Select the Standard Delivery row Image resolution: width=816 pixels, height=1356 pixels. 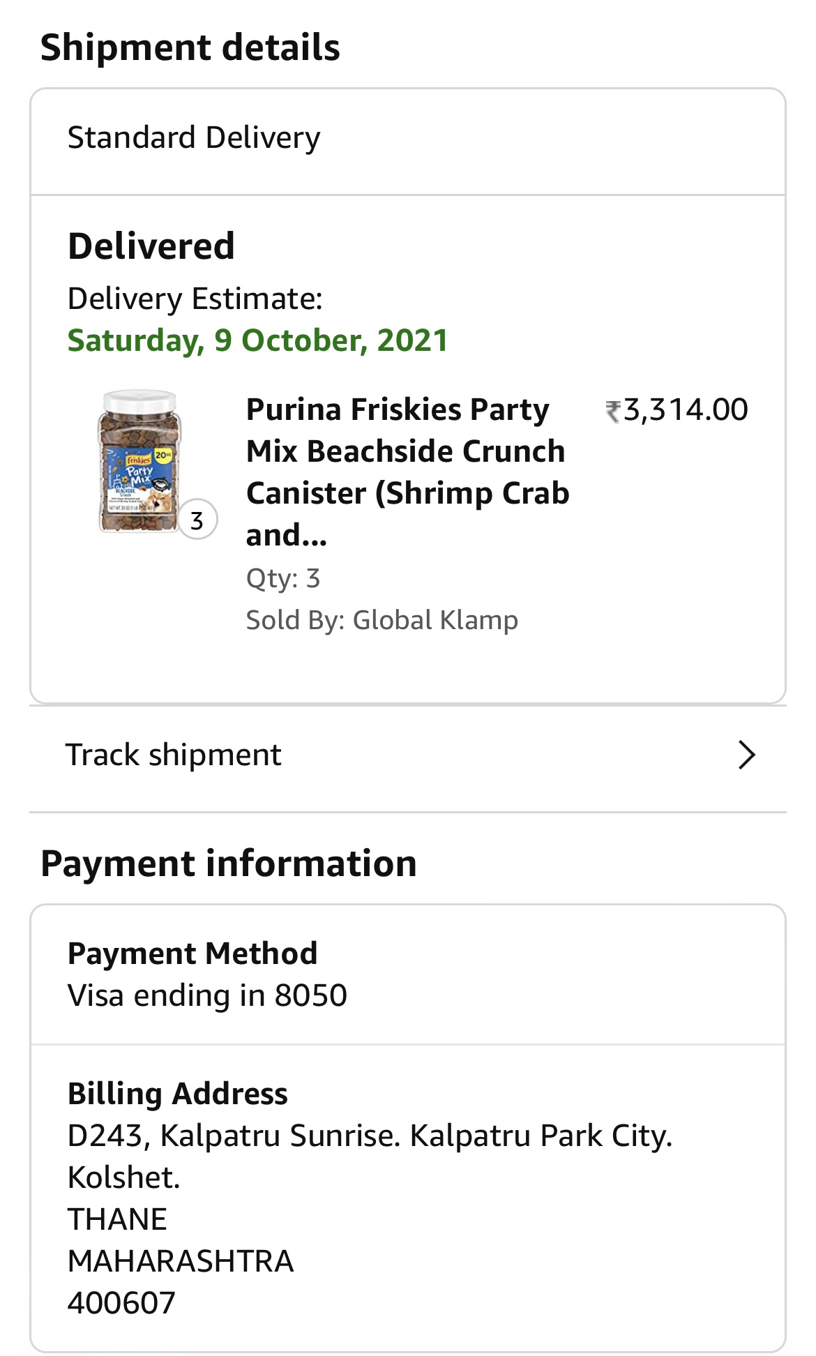(194, 138)
